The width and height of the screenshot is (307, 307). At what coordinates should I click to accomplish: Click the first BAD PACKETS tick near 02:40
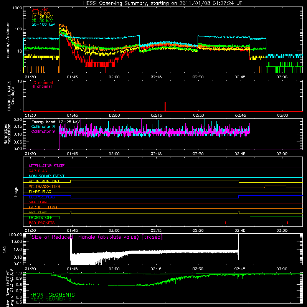click(225, 223)
